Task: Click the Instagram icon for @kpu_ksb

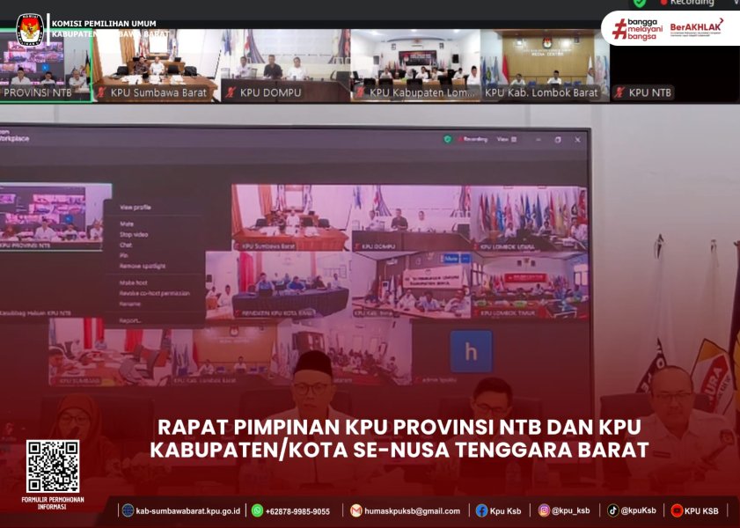Action: click(545, 510)
